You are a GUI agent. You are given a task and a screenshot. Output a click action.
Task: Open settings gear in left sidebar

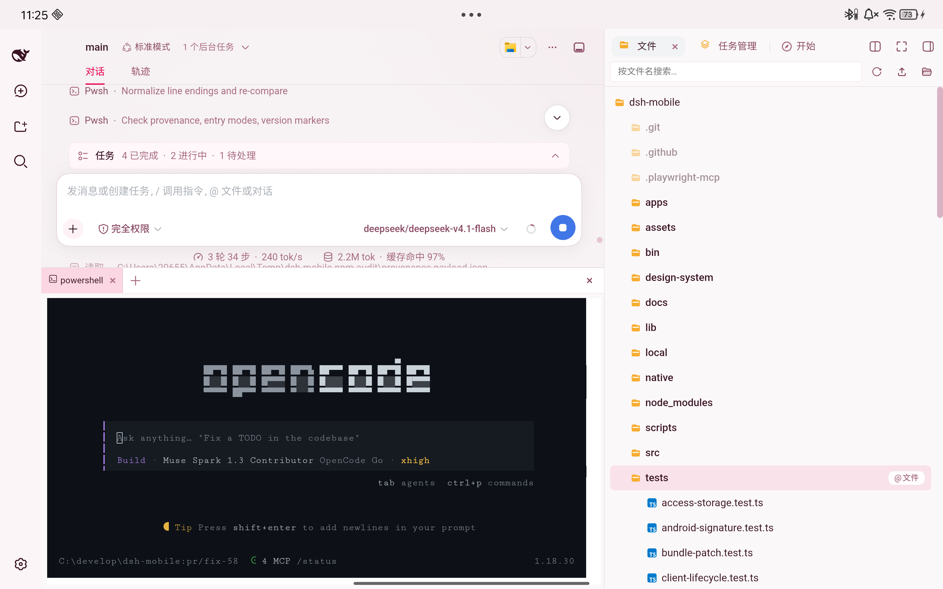tap(21, 564)
